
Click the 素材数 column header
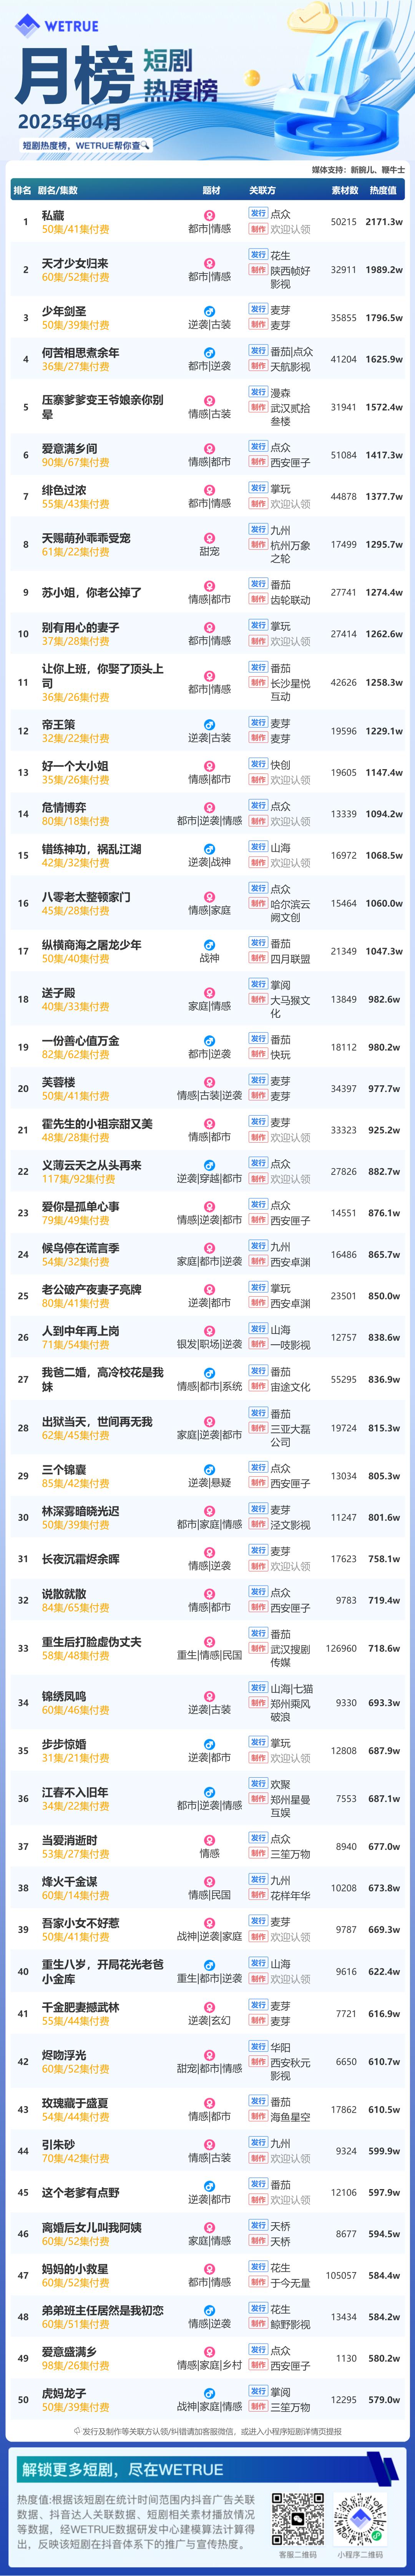pos(345,190)
